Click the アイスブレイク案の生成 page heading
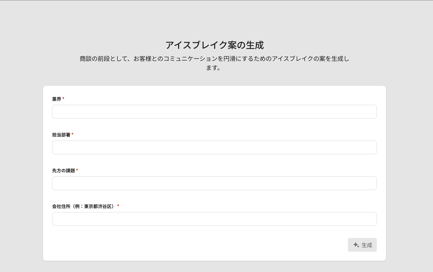The image size is (433, 272). pos(214,45)
